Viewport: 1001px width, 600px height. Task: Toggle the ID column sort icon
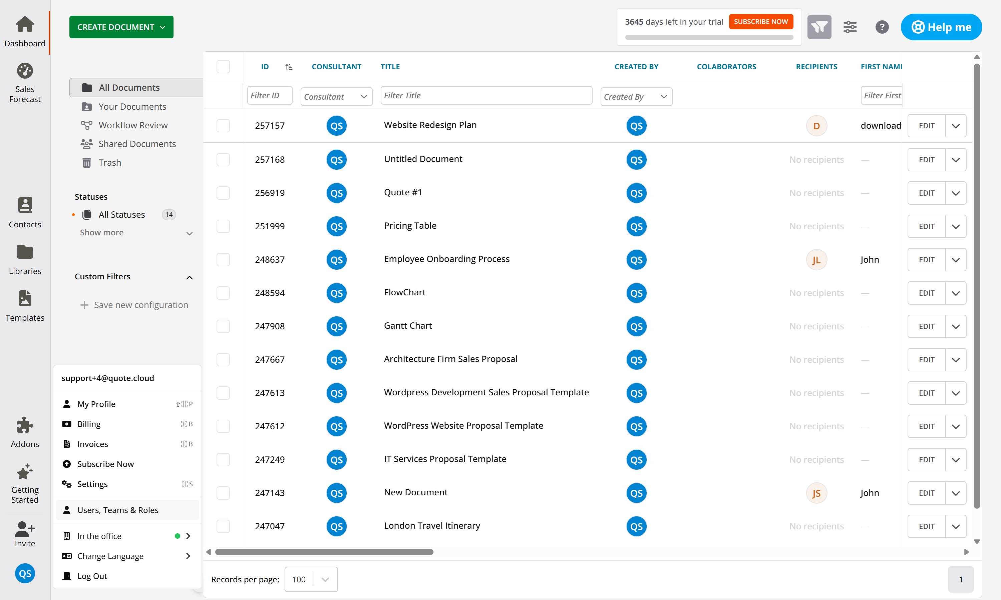point(289,67)
